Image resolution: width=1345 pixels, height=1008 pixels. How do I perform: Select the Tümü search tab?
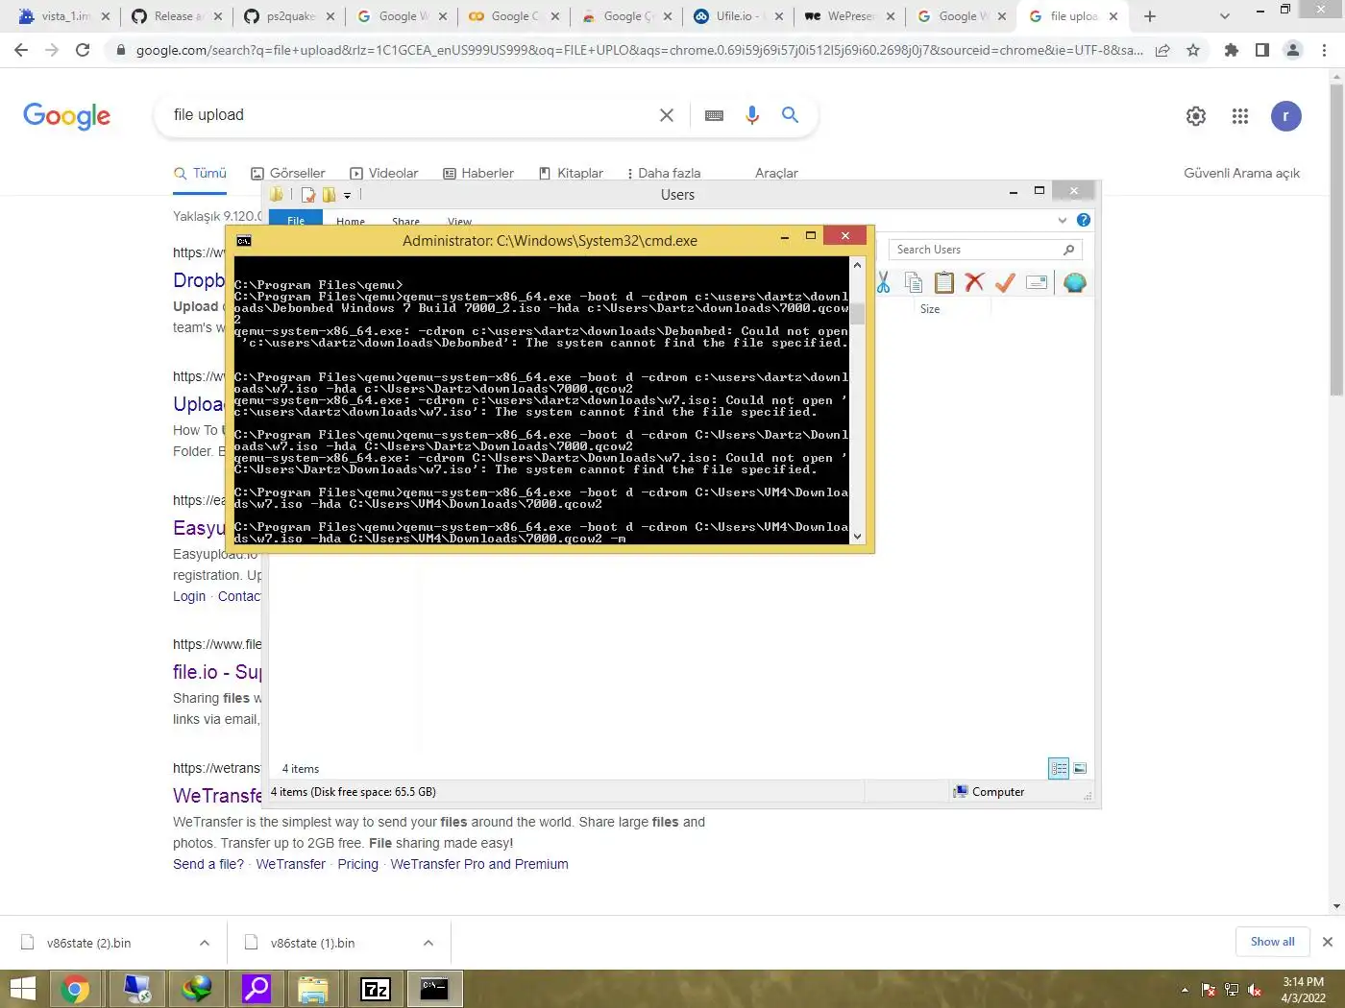tap(200, 173)
